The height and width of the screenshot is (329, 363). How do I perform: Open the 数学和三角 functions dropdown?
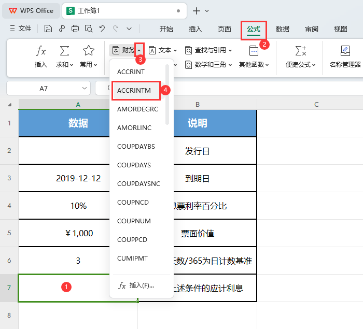(208, 65)
